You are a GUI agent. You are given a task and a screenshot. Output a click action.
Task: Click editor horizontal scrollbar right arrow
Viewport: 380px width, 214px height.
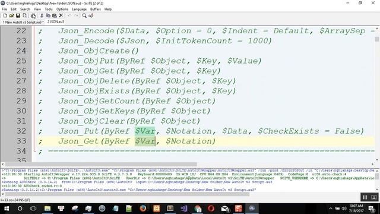click(372, 164)
